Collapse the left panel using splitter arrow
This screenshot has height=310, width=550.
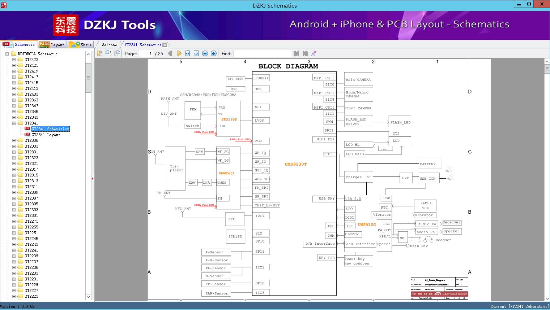pyautogui.click(x=93, y=178)
